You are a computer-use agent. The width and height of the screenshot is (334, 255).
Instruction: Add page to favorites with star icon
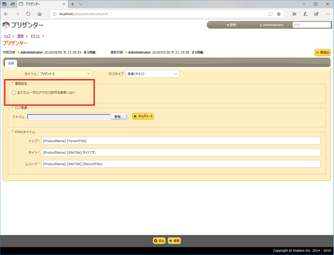tap(279, 14)
